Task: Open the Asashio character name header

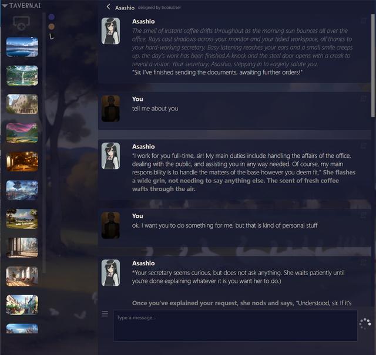Action: tap(125, 8)
